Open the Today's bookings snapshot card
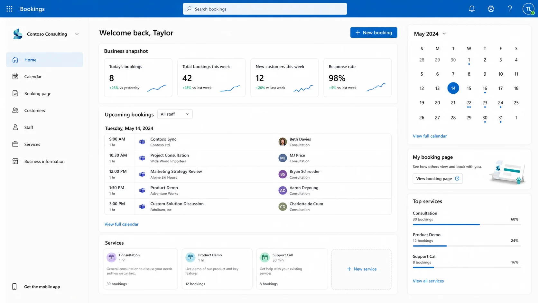Image resolution: width=538 pixels, height=303 pixels. tap(138, 78)
